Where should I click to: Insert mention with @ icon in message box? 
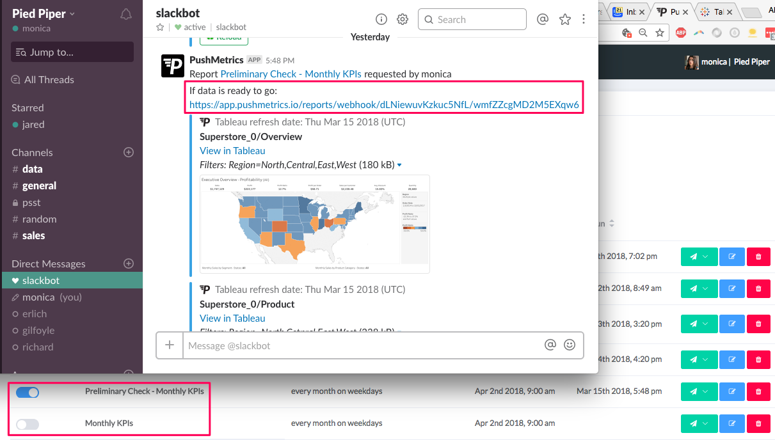point(550,345)
